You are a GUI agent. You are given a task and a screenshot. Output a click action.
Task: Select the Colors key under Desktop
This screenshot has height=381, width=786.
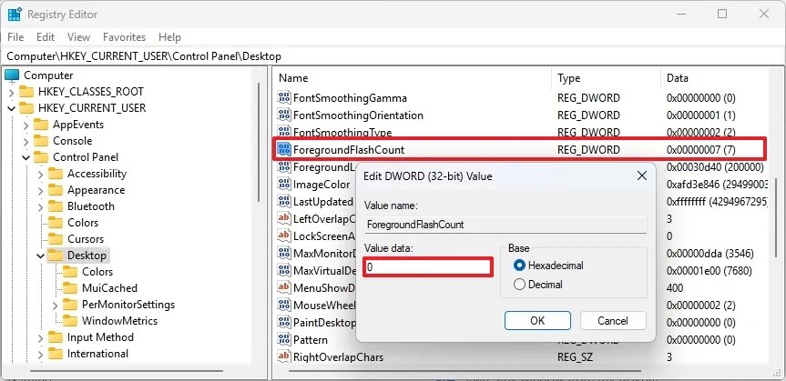(x=97, y=272)
